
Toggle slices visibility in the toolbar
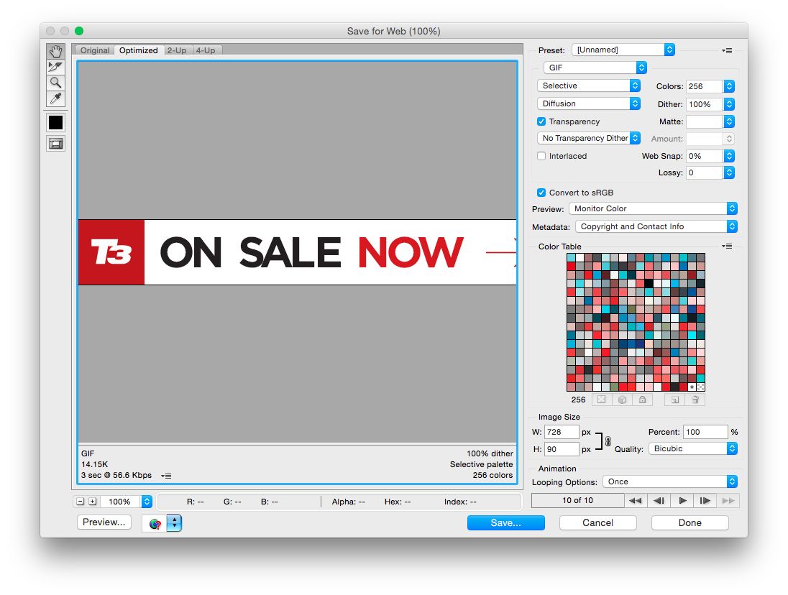[55, 143]
